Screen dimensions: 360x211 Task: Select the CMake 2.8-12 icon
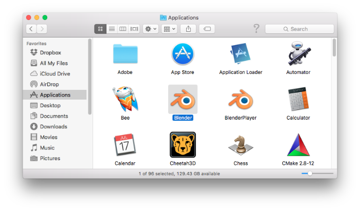pos(298,145)
